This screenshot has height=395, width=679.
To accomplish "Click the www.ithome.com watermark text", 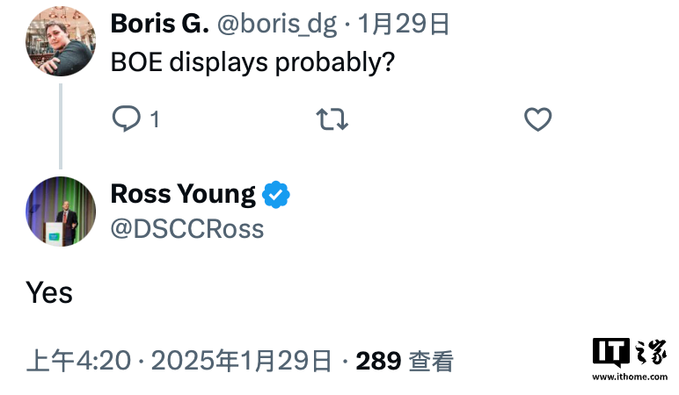I will point(630,377).
